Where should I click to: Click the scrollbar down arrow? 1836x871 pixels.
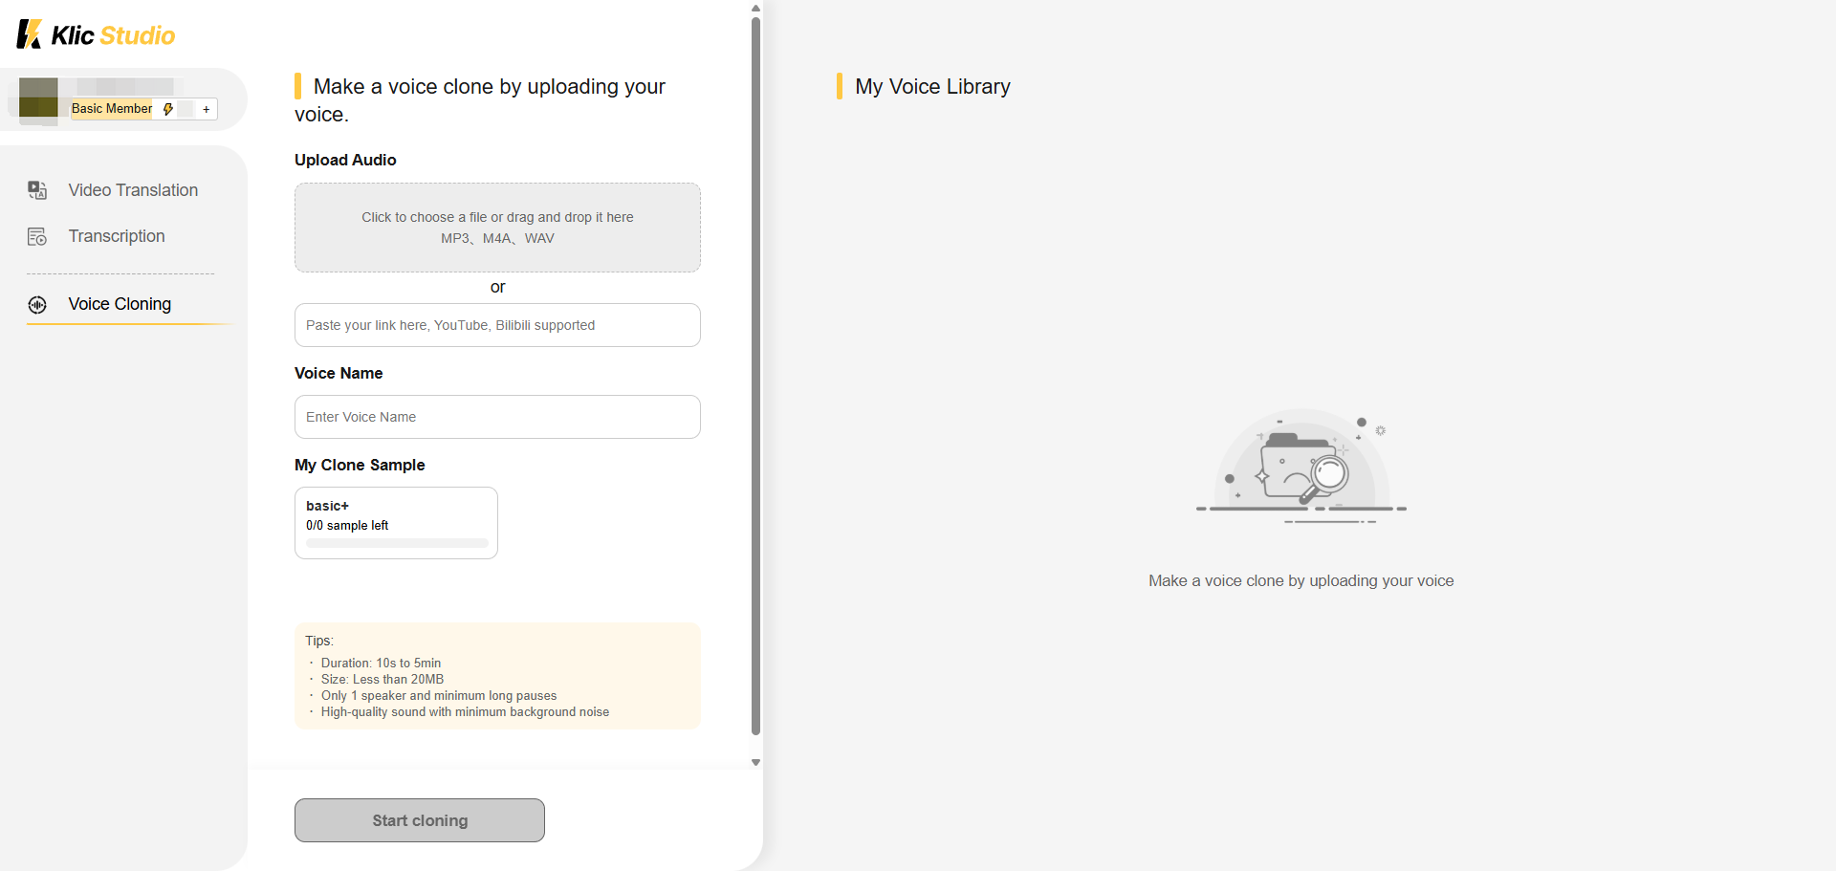[756, 762]
